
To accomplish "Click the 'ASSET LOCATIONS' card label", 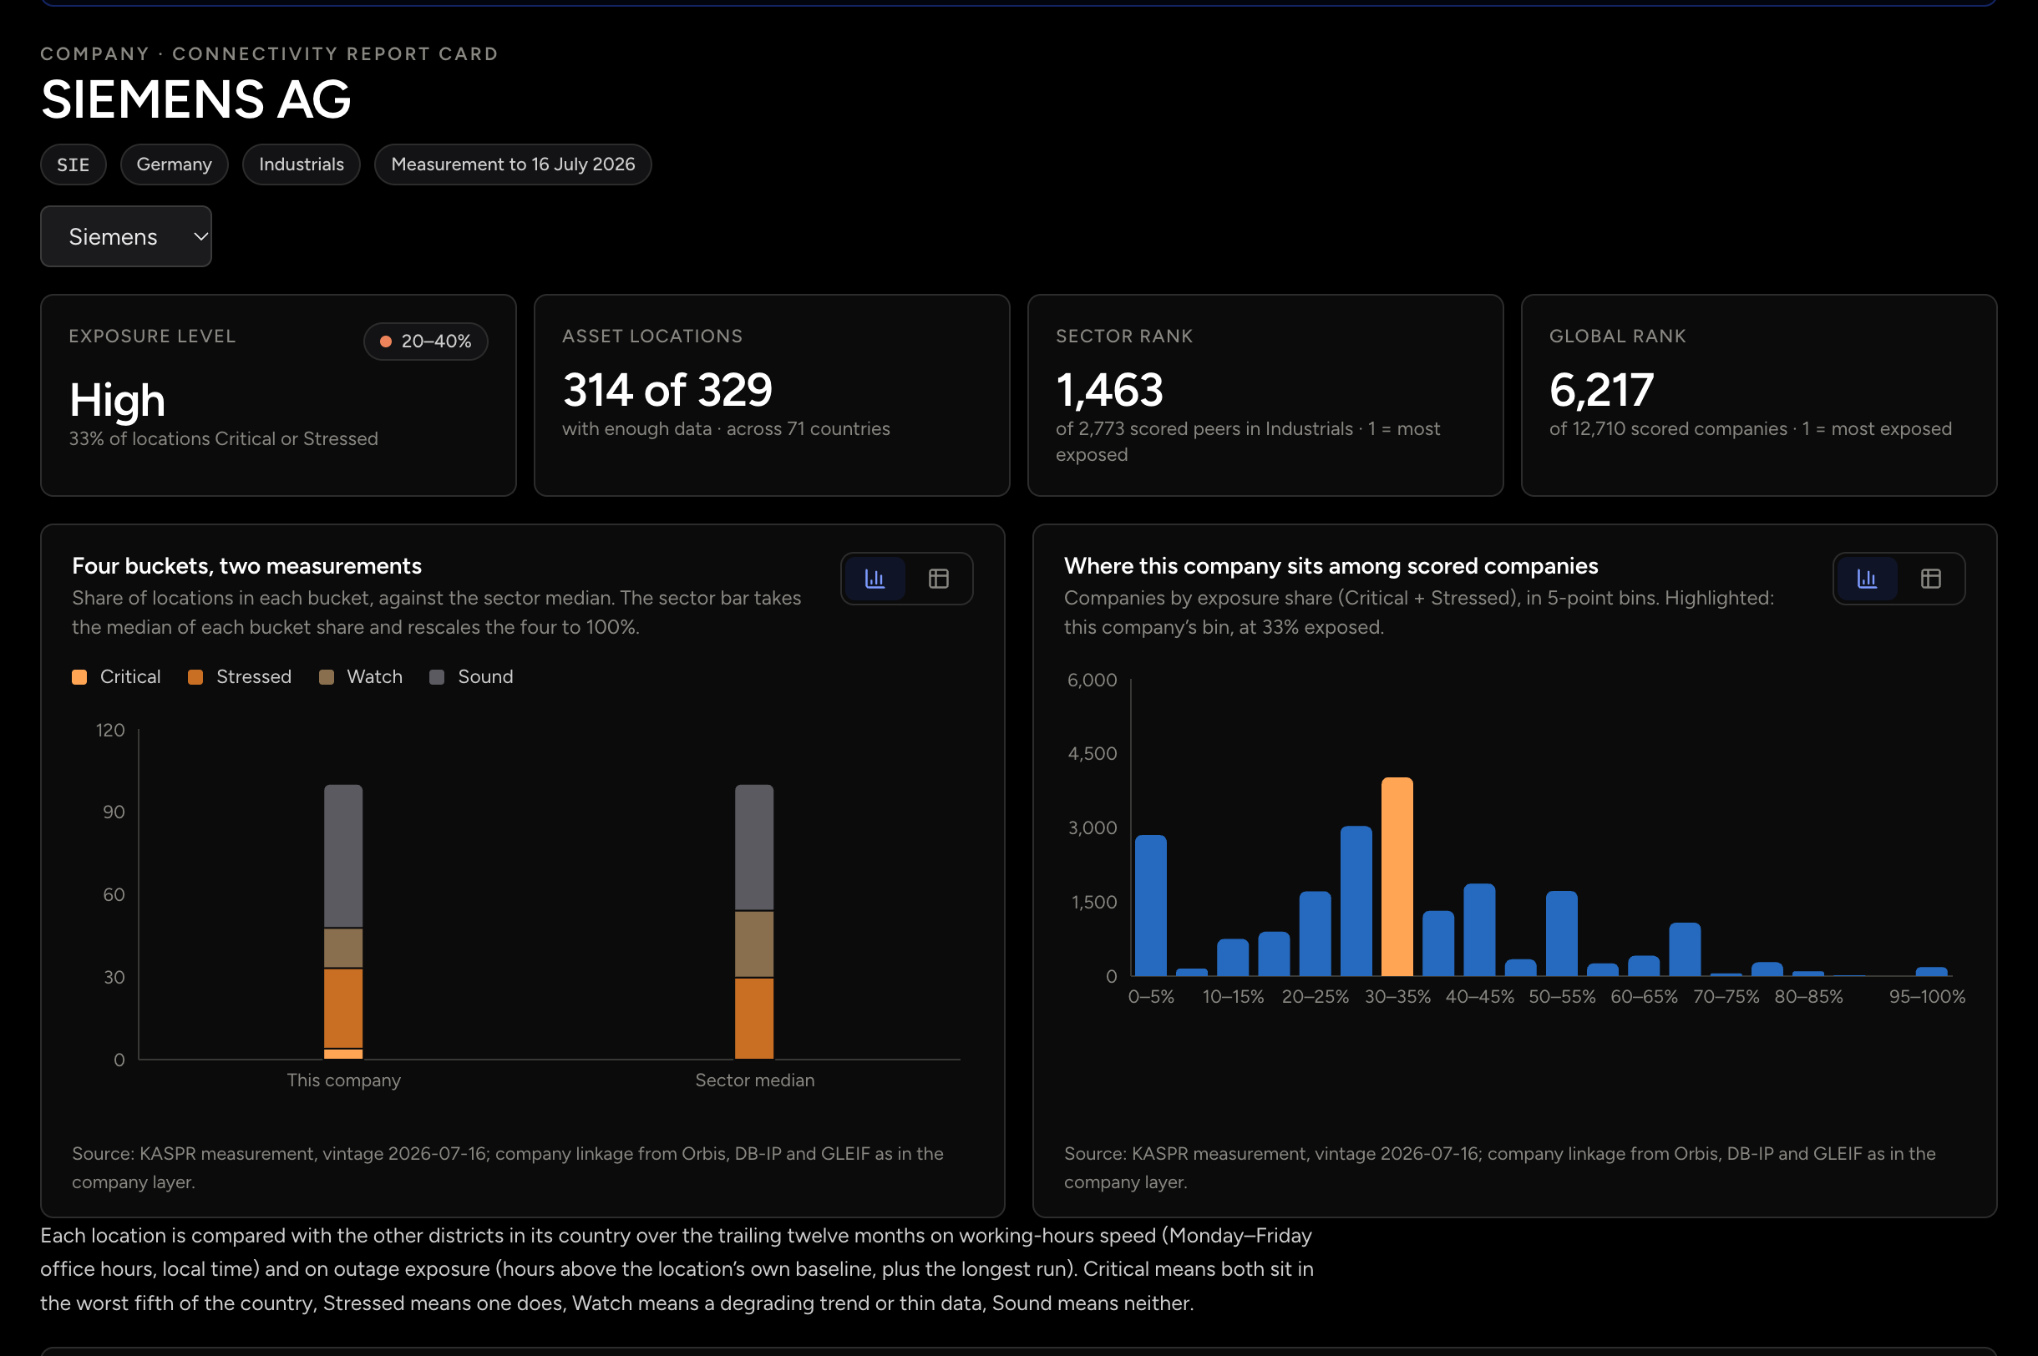I will pyautogui.click(x=652, y=336).
